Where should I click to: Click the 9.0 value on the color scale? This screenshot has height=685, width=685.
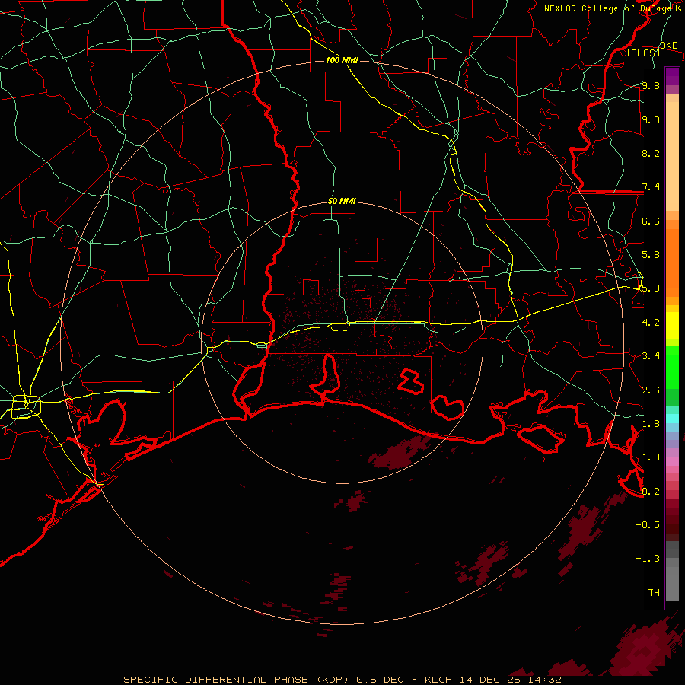click(x=651, y=119)
